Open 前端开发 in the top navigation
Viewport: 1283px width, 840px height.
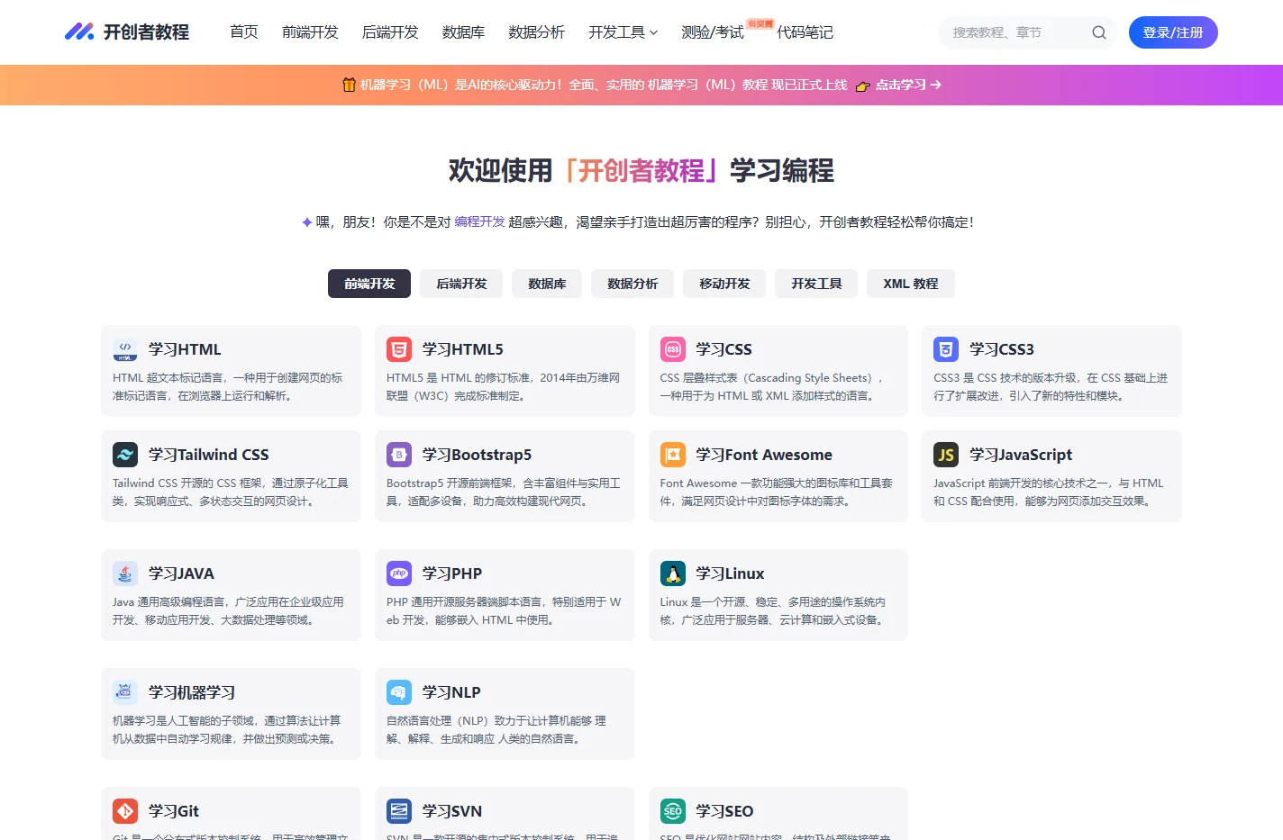[310, 32]
